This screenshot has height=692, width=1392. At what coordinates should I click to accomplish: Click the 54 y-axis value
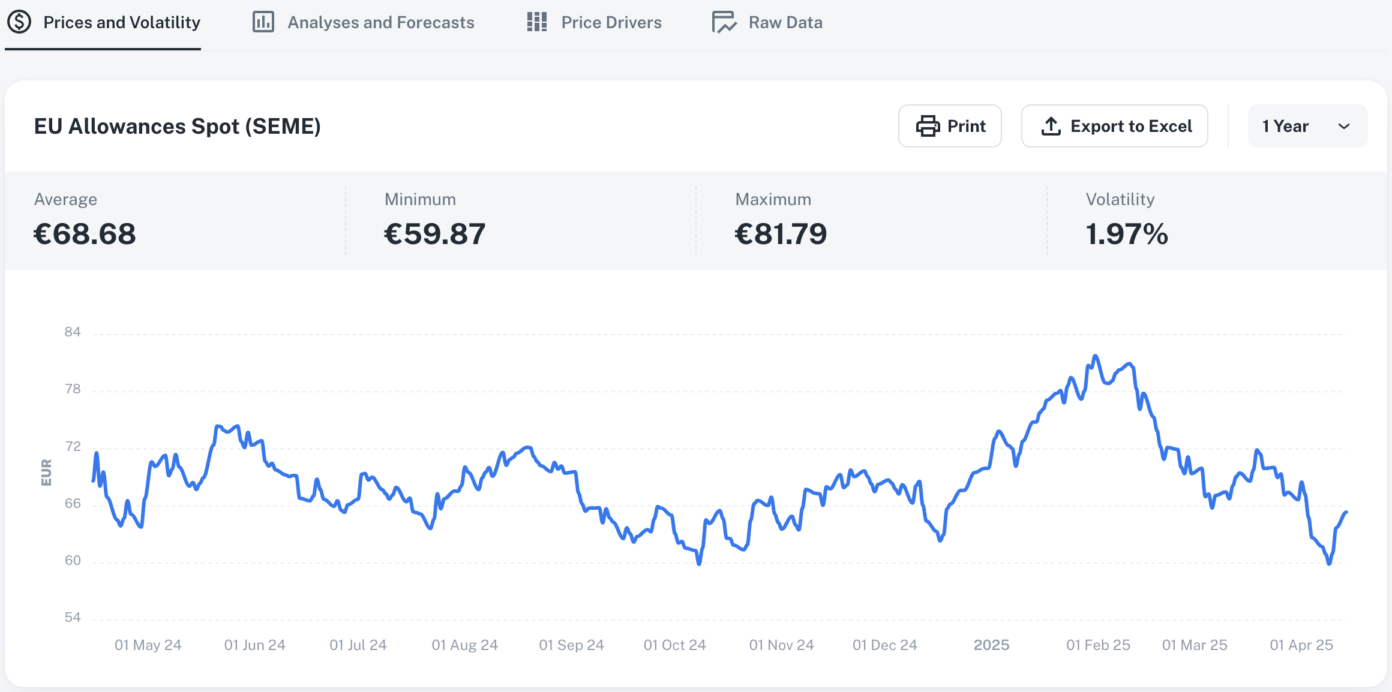73,618
